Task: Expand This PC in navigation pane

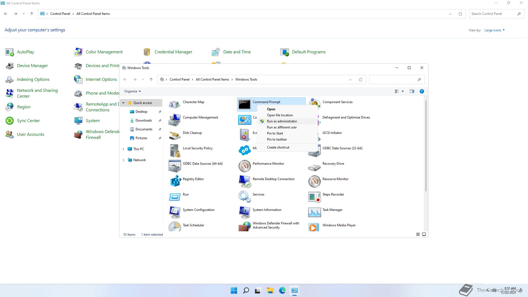Action: pos(123,149)
